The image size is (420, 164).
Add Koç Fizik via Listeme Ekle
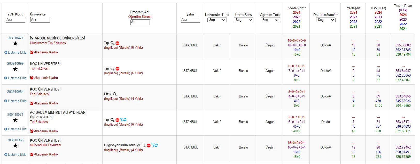coord(15,101)
